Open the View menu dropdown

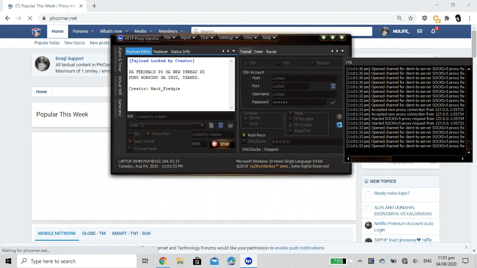tap(250, 38)
